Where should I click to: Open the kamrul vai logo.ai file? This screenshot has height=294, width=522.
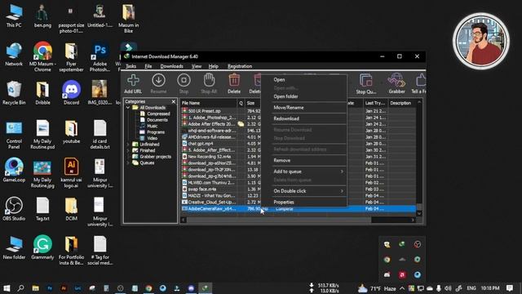point(71,173)
